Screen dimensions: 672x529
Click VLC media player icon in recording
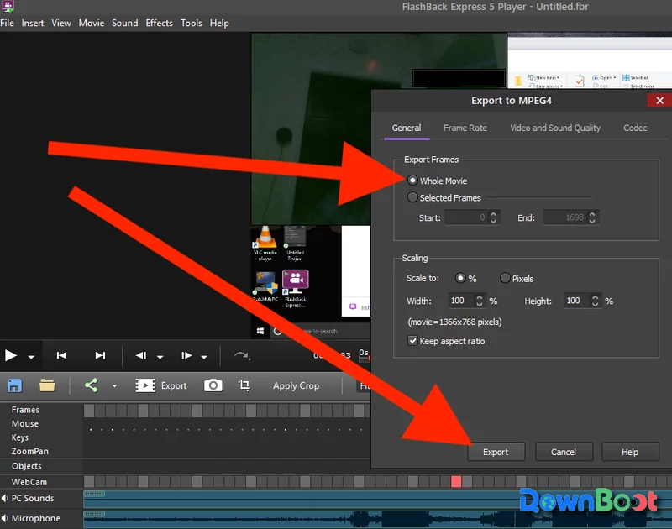point(265,244)
